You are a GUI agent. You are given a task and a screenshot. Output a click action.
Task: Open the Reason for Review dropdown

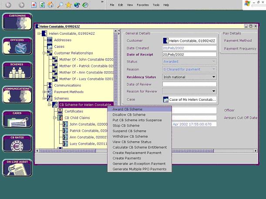(213, 91)
